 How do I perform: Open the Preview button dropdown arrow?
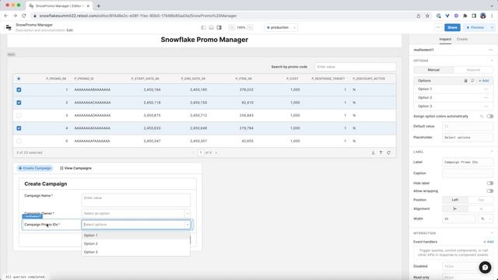(493, 28)
